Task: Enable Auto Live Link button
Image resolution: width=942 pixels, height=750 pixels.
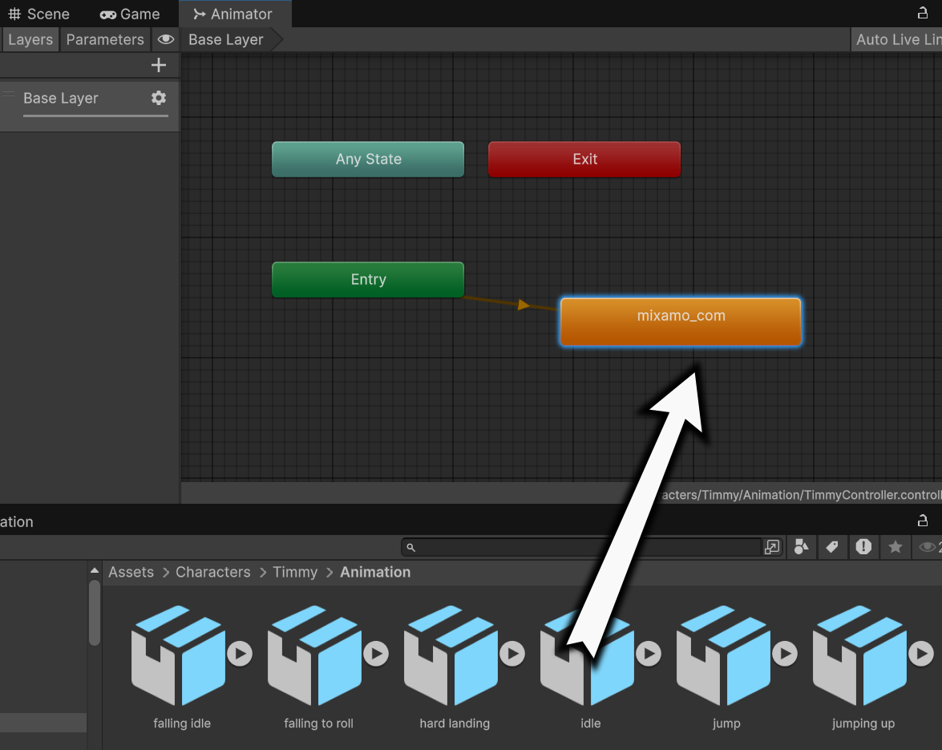Action: pyautogui.click(x=897, y=39)
